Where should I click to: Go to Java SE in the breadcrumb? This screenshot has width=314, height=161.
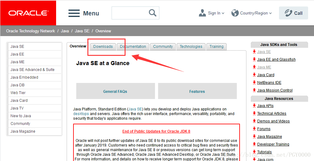tap(82, 31)
